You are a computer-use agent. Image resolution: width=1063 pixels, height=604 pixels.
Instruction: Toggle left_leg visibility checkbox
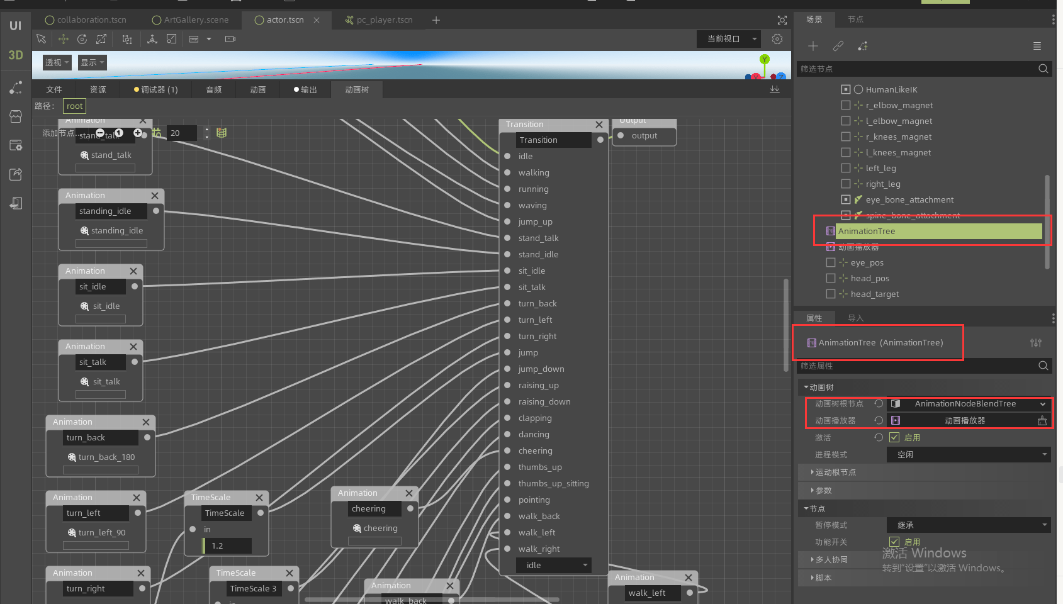point(846,168)
